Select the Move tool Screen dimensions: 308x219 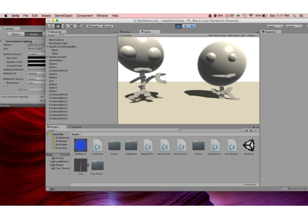coord(58,26)
